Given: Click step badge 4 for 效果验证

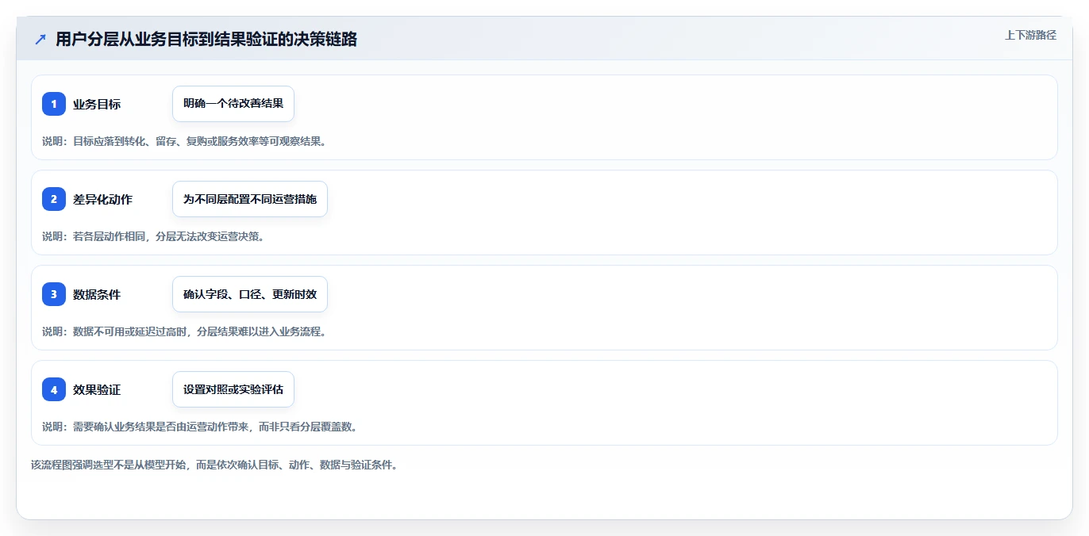Looking at the screenshot, I should (54, 389).
